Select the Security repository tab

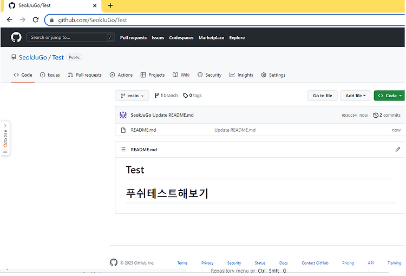click(209, 75)
